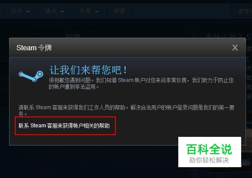This screenshot has height=178, width=252.
Task: Click the 助你轻松解决 watermark caption
Action: [209, 160]
